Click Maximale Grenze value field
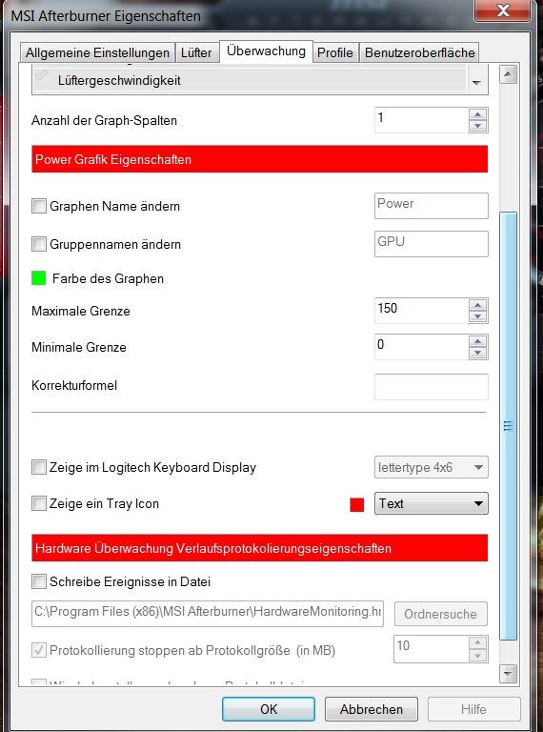Screen dimensions: 543x732 coord(421,311)
